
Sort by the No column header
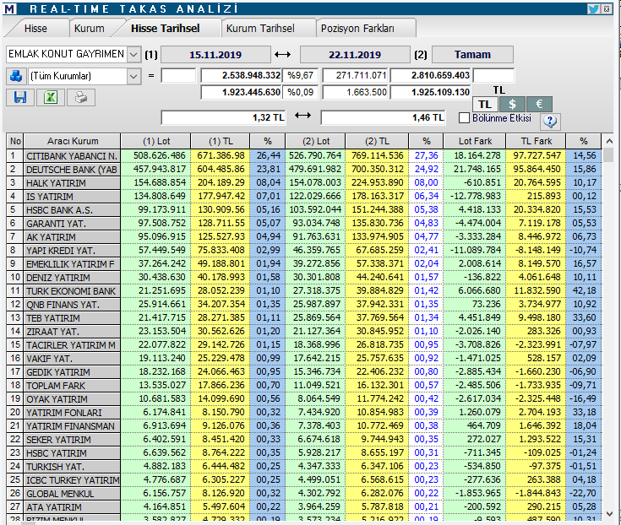(x=15, y=141)
